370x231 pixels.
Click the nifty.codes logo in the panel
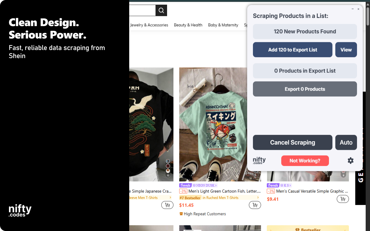[x=259, y=161]
